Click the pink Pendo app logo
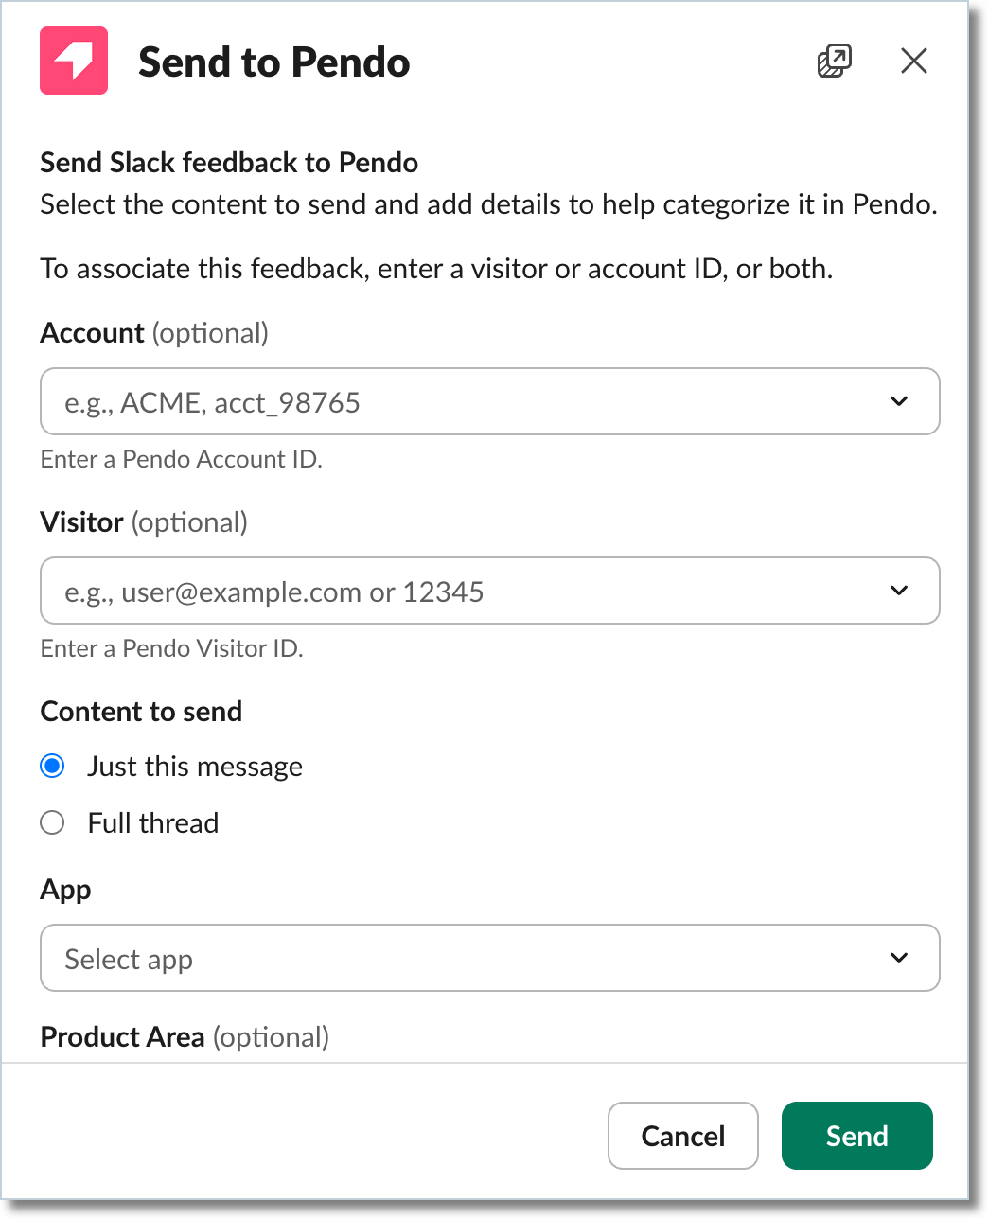The height and width of the screenshot is (1219, 988). [74, 61]
